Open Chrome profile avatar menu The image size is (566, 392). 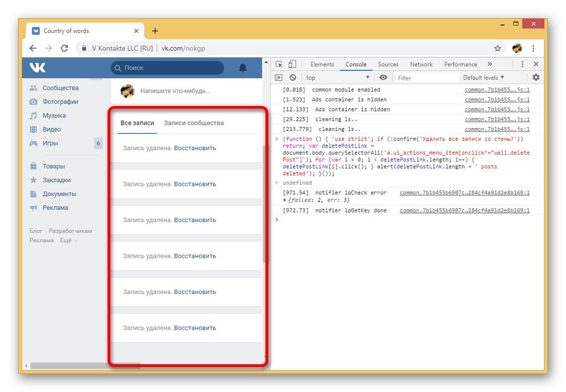point(517,48)
